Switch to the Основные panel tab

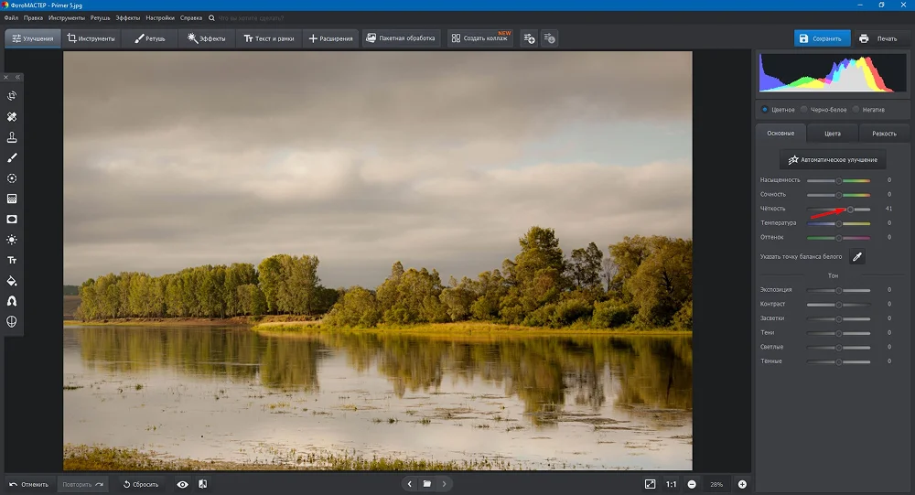click(x=780, y=133)
